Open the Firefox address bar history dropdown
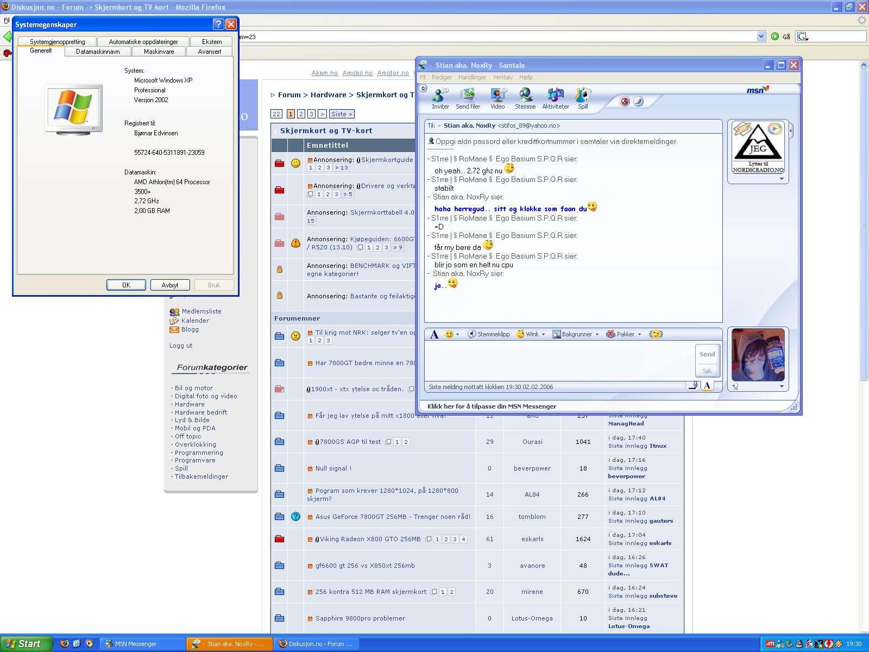869x652 pixels. (x=761, y=36)
